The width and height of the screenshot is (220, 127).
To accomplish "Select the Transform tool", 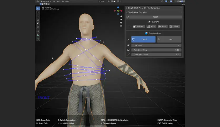I will point(38,27).
